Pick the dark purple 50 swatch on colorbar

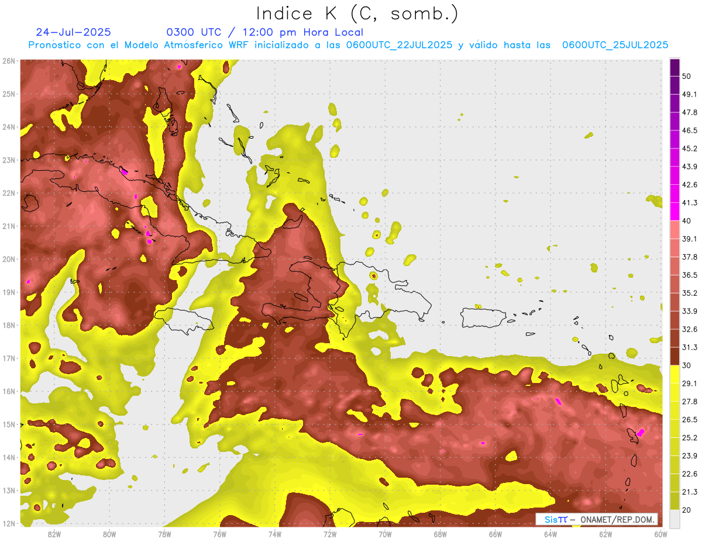click(x=675, y=67)
